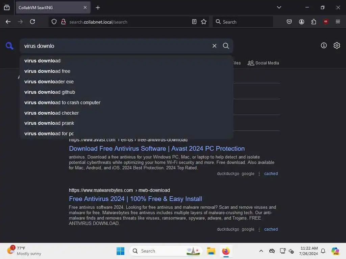Click the Firefox taskbar icon
Screen dimensions: 346x259
226,251
